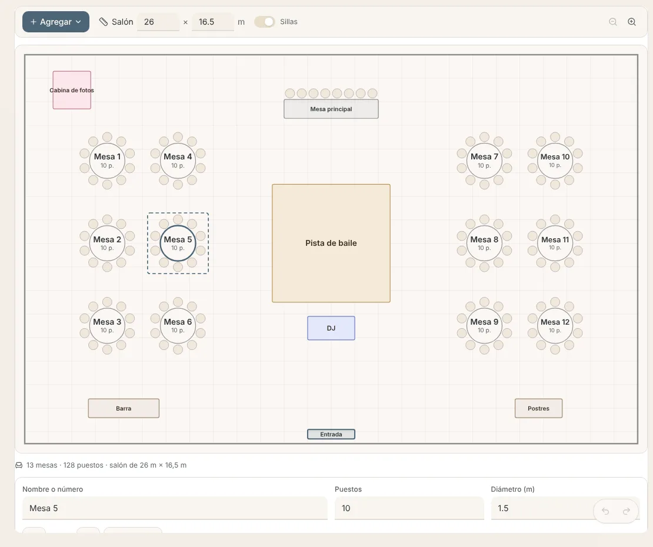Select round table Mesa 7
Viewport: 653px width, 547px height.
[484, 161]
